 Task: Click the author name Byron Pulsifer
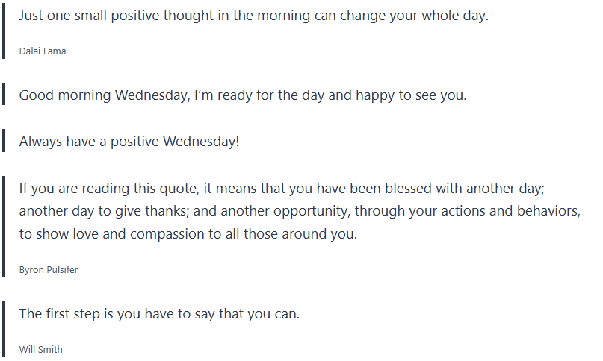pos(48,269)
